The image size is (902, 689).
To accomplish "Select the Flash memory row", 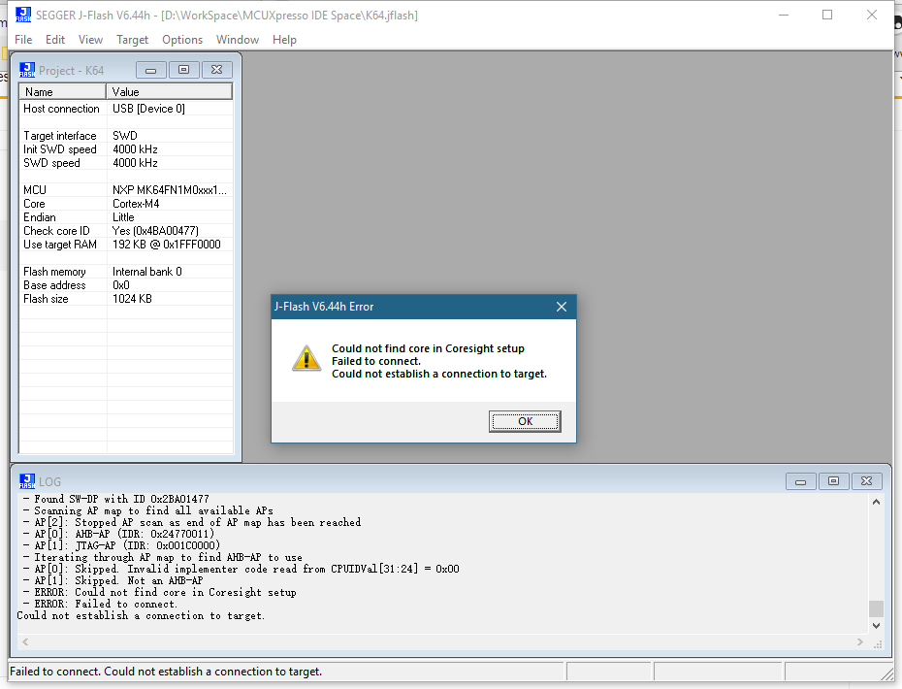I will 126,272.
